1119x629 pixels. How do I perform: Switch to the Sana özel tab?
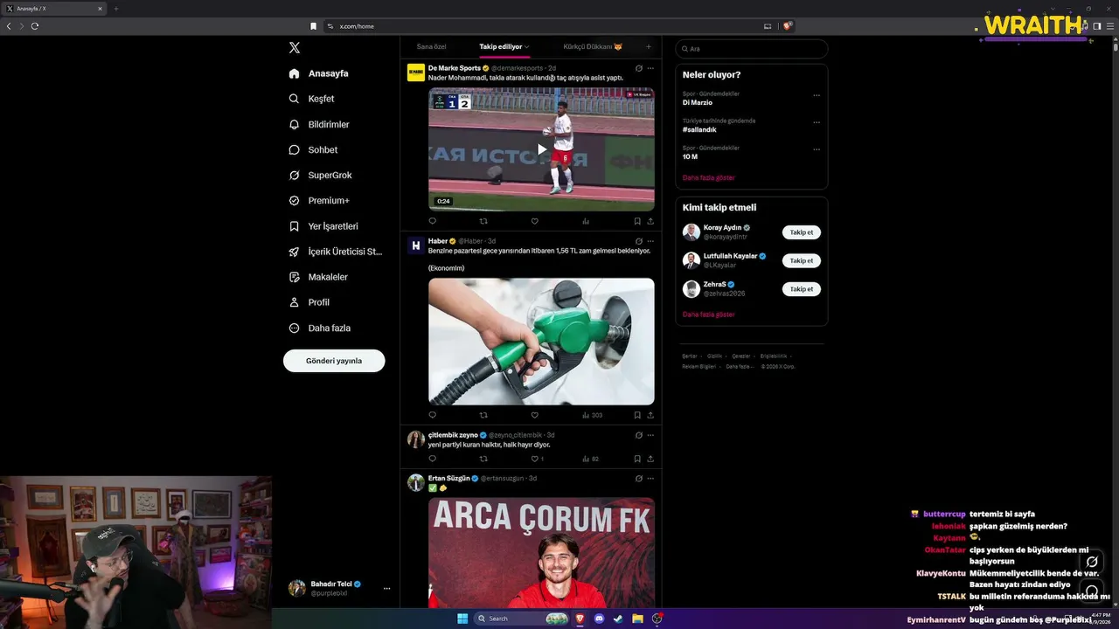click(x=431, y=47)
